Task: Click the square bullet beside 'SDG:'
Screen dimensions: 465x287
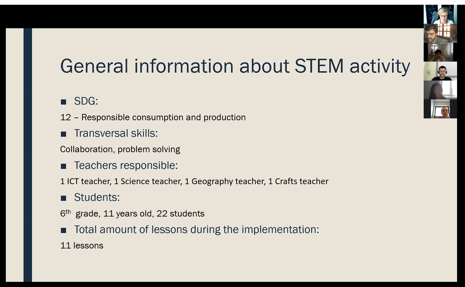Action: tap(64, 102)
